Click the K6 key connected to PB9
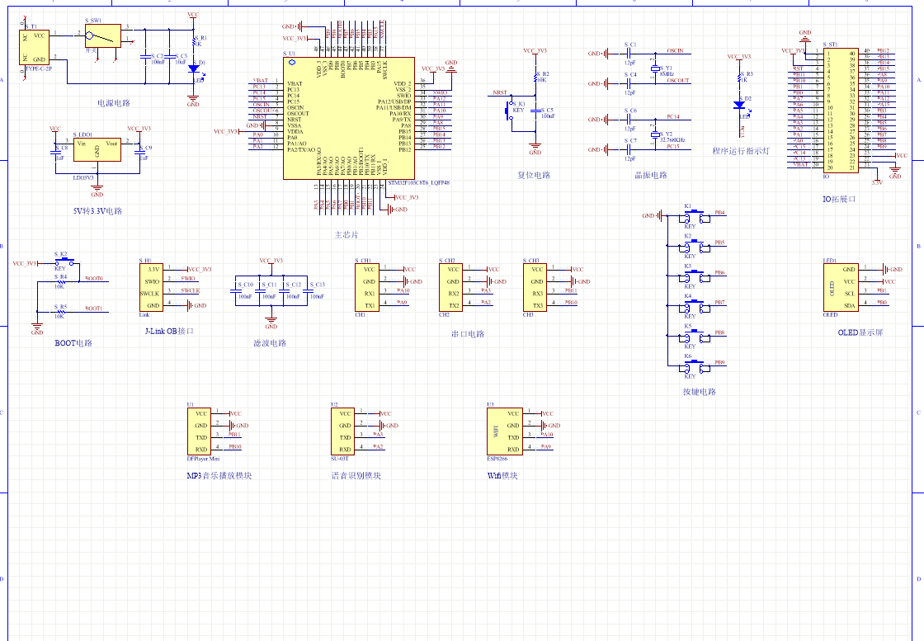 694,365
